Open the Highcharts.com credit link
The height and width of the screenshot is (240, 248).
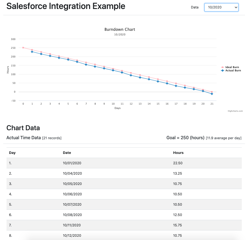click(235, 111)
